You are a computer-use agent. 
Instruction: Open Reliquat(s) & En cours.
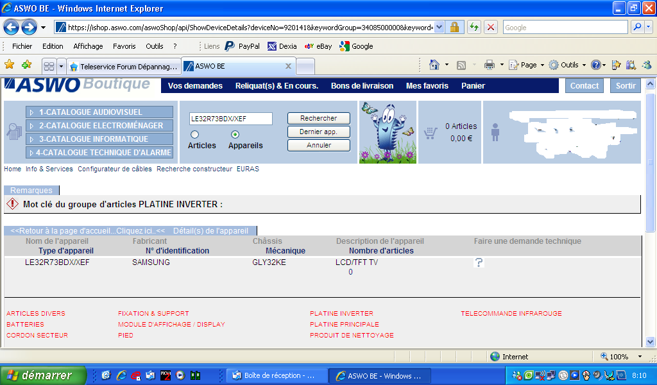click(x=277, y=86)
